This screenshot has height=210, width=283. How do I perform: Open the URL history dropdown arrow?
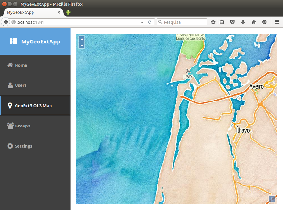point(142,22)
